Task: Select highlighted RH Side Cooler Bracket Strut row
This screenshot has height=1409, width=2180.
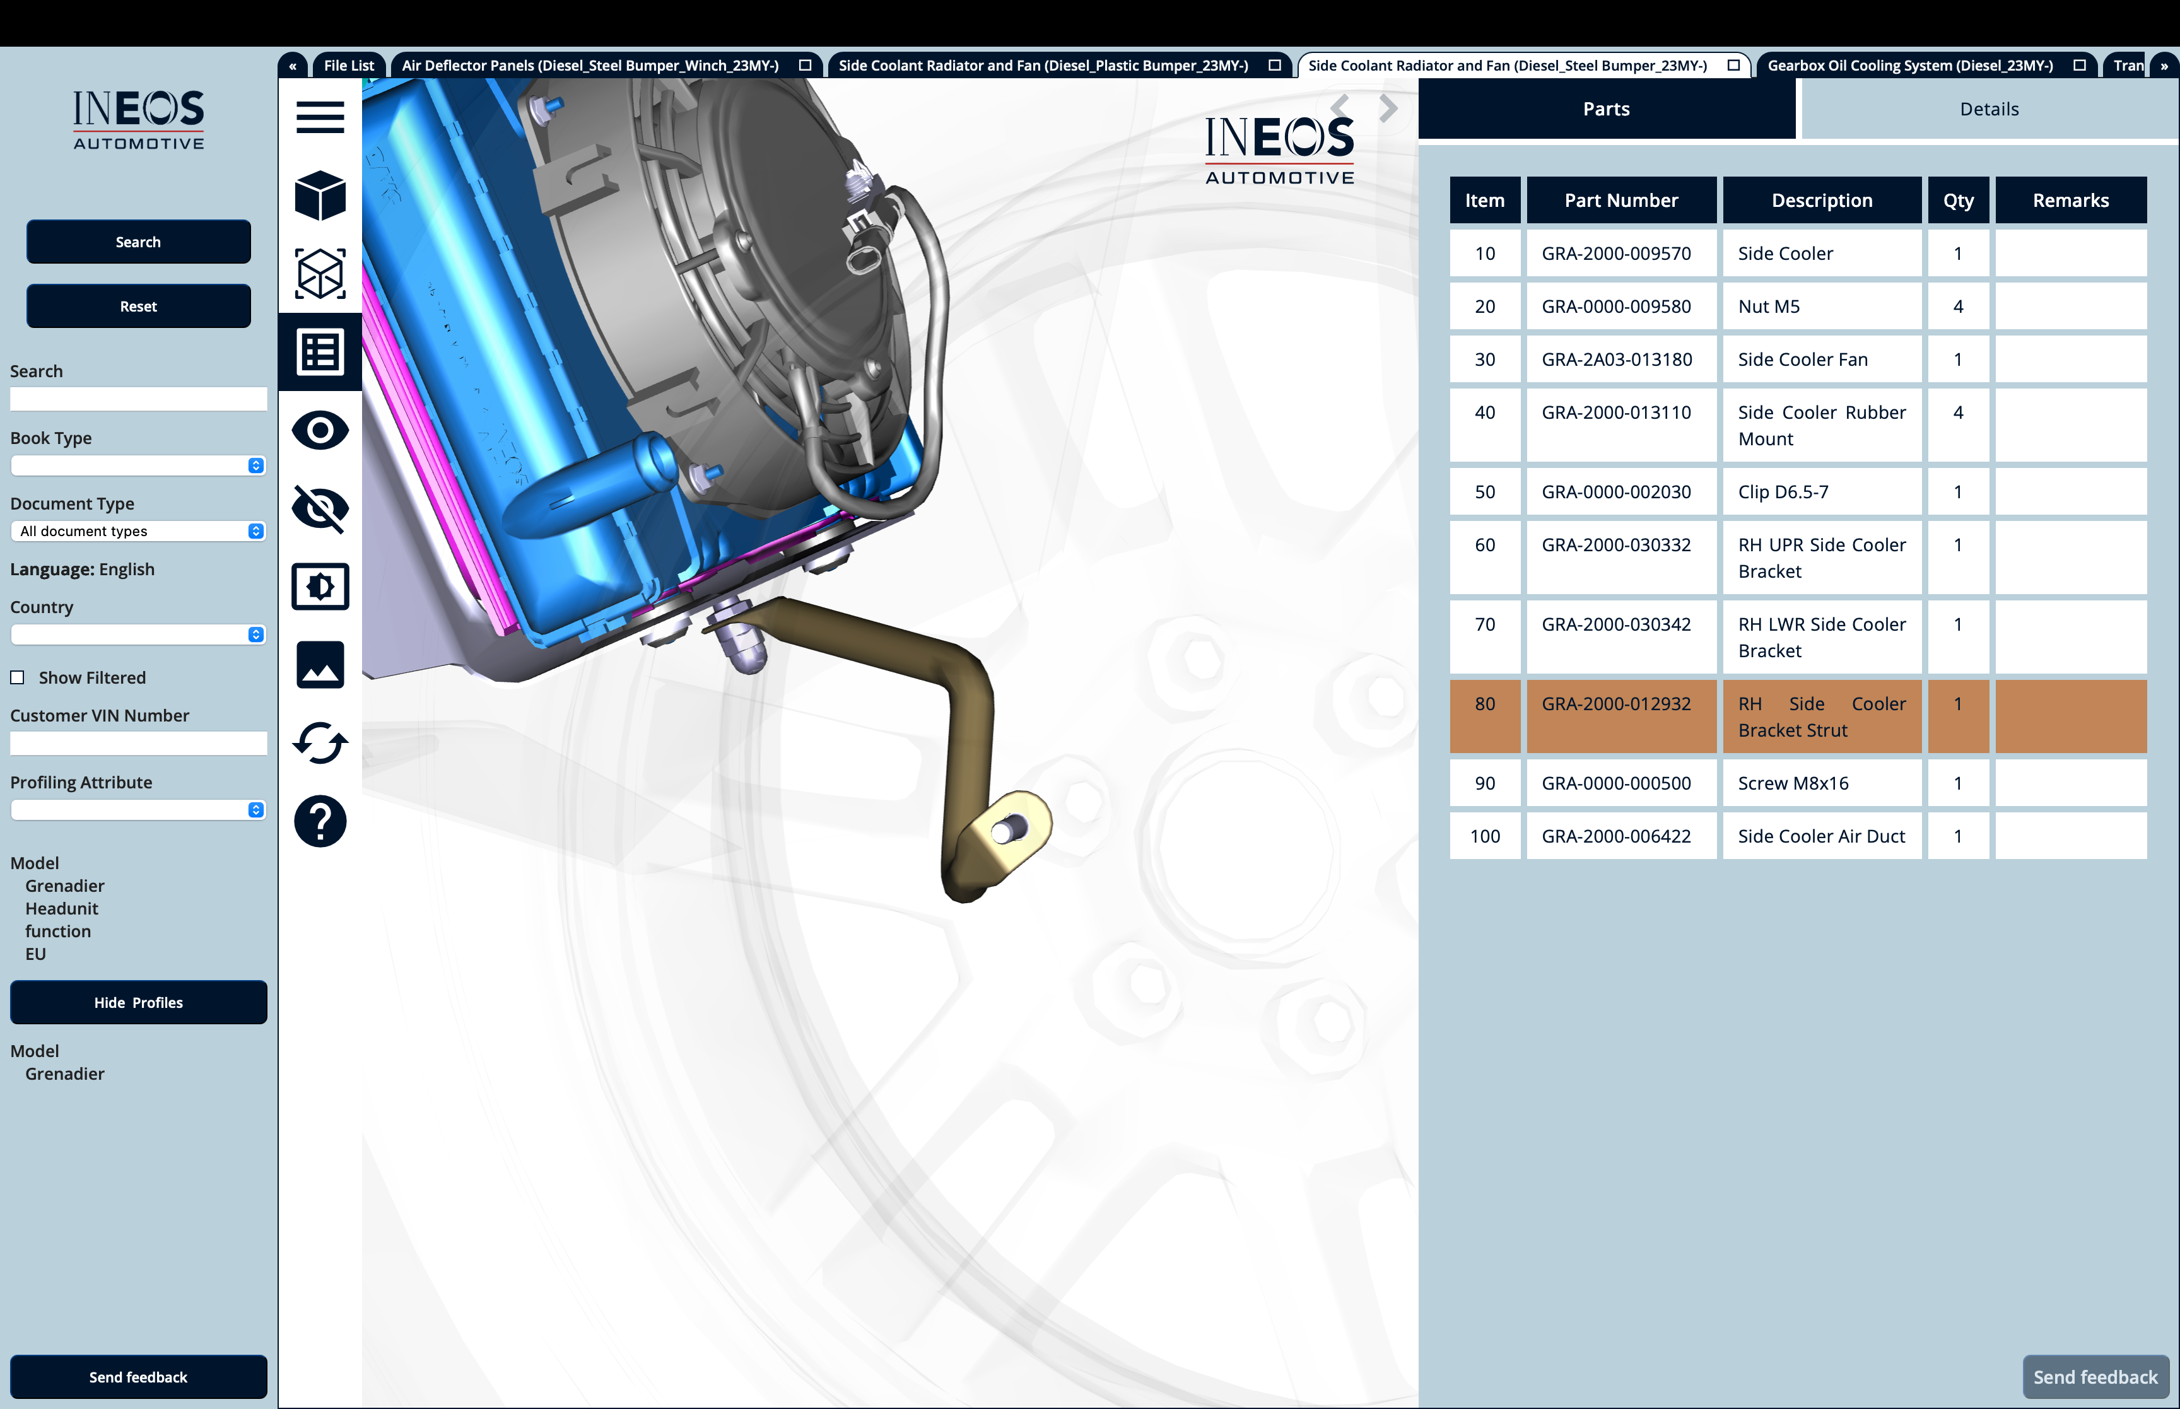Action: [x=1798, y=716]
